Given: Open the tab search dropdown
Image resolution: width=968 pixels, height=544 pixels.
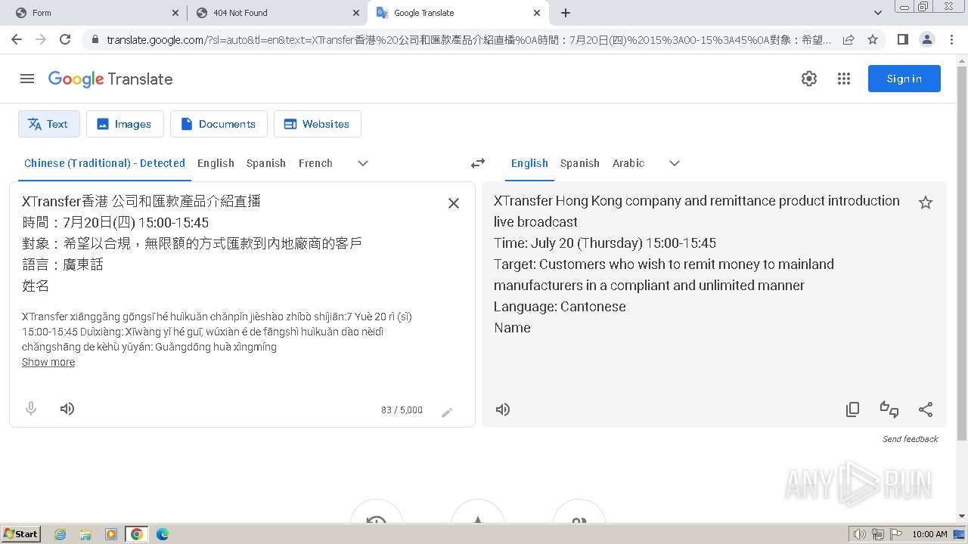Looking at the screenshot, I should click(878, 13).
